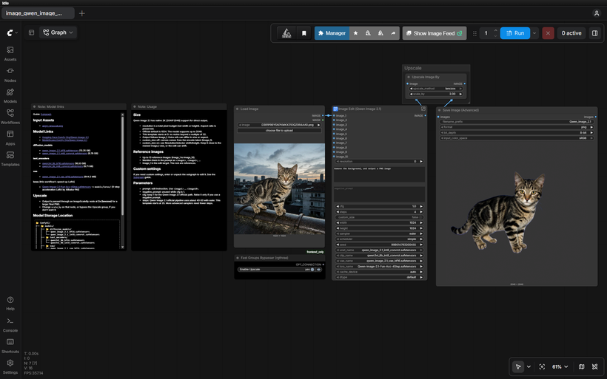Collapse the Fast Groups Bypasser node dot

pyautogui.click(x=238, y=258)
